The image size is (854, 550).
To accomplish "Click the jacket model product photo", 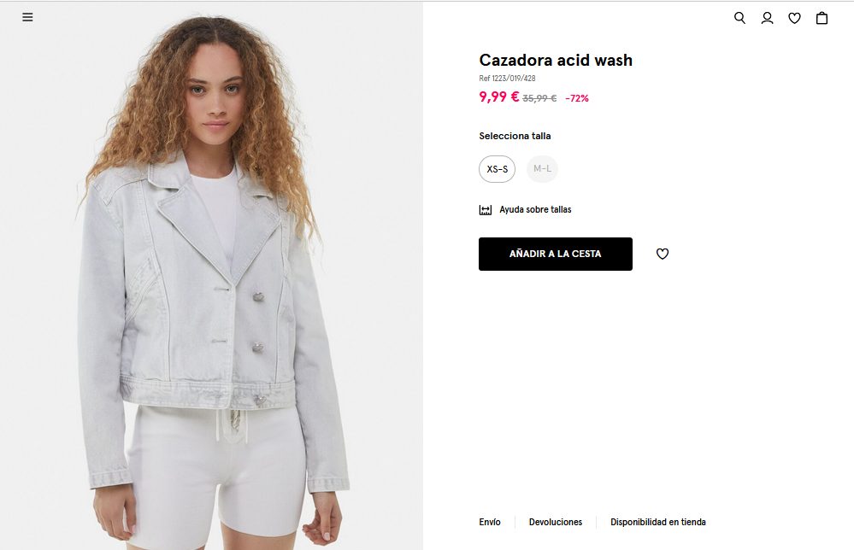I will point(211,276).
